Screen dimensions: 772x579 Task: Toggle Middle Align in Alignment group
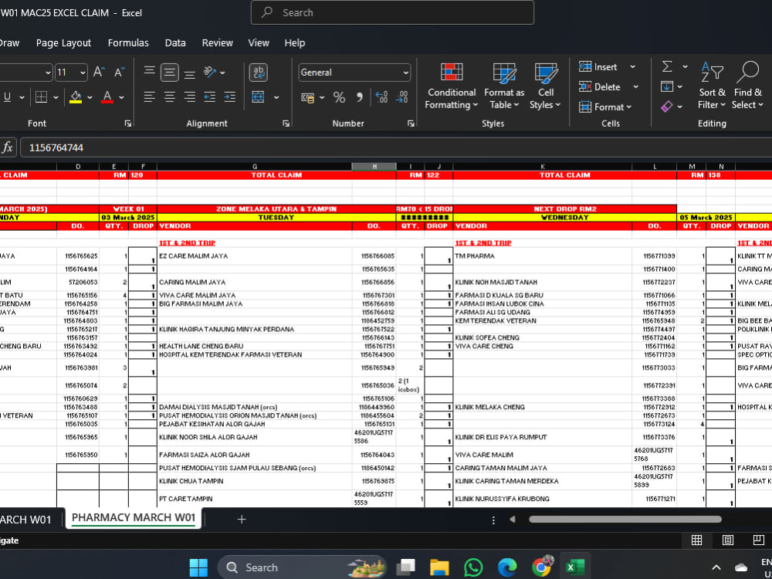point(169,73)
